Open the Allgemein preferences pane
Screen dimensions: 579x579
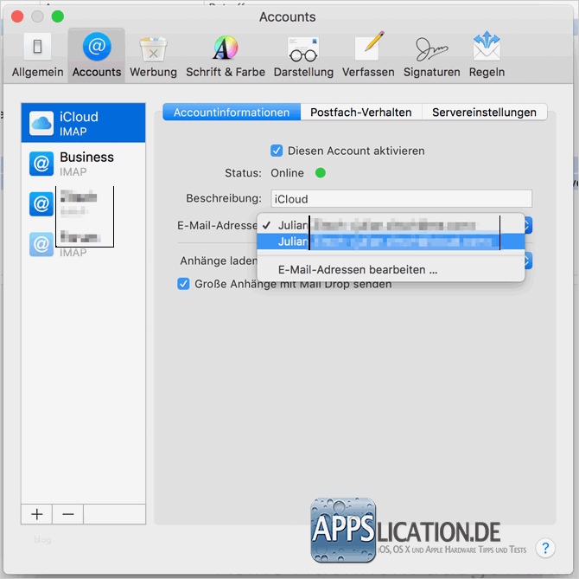(x=37, y=55)
